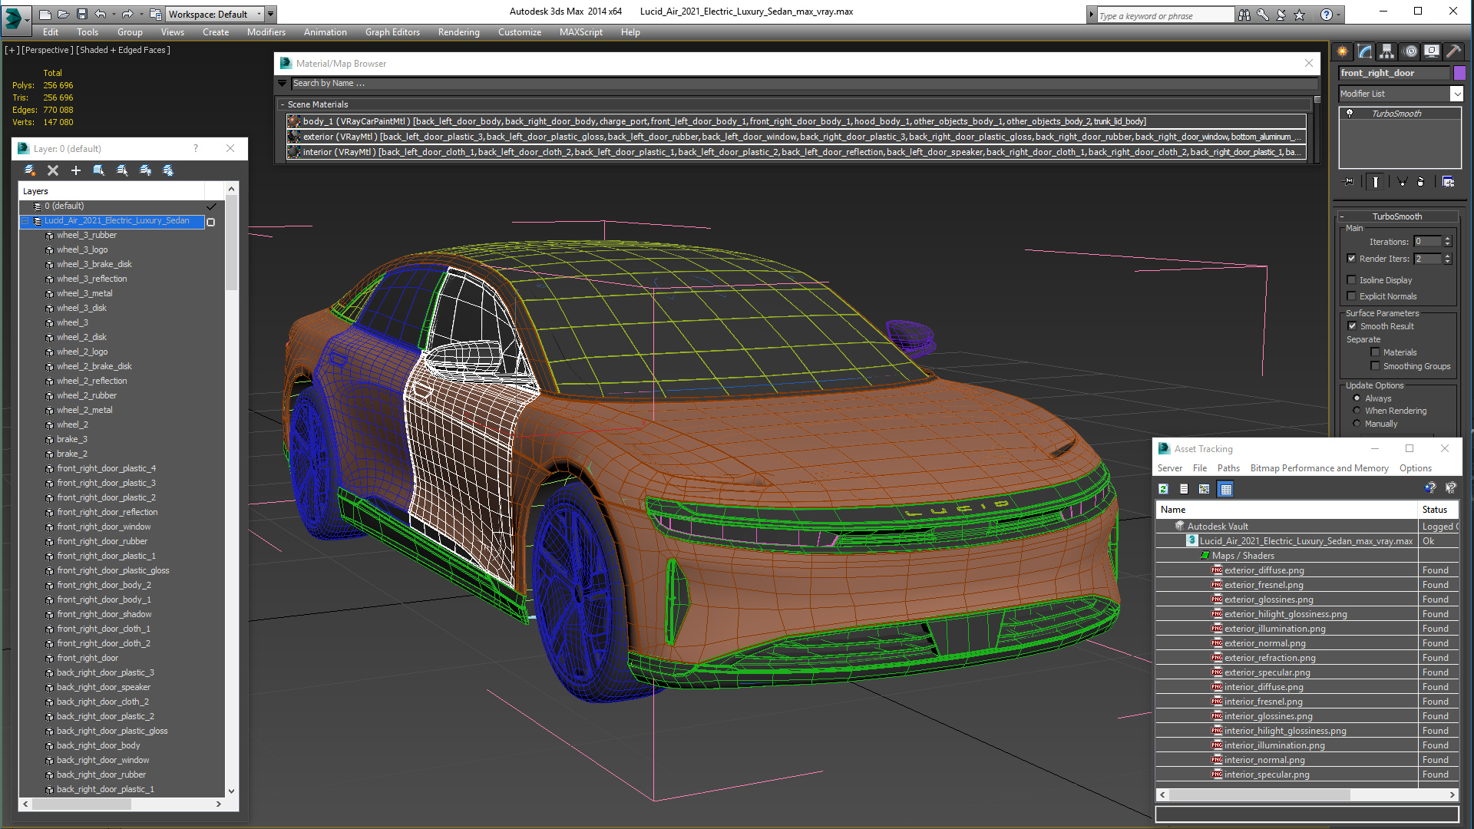Open the Motion panel tab

coord(1410,51)
